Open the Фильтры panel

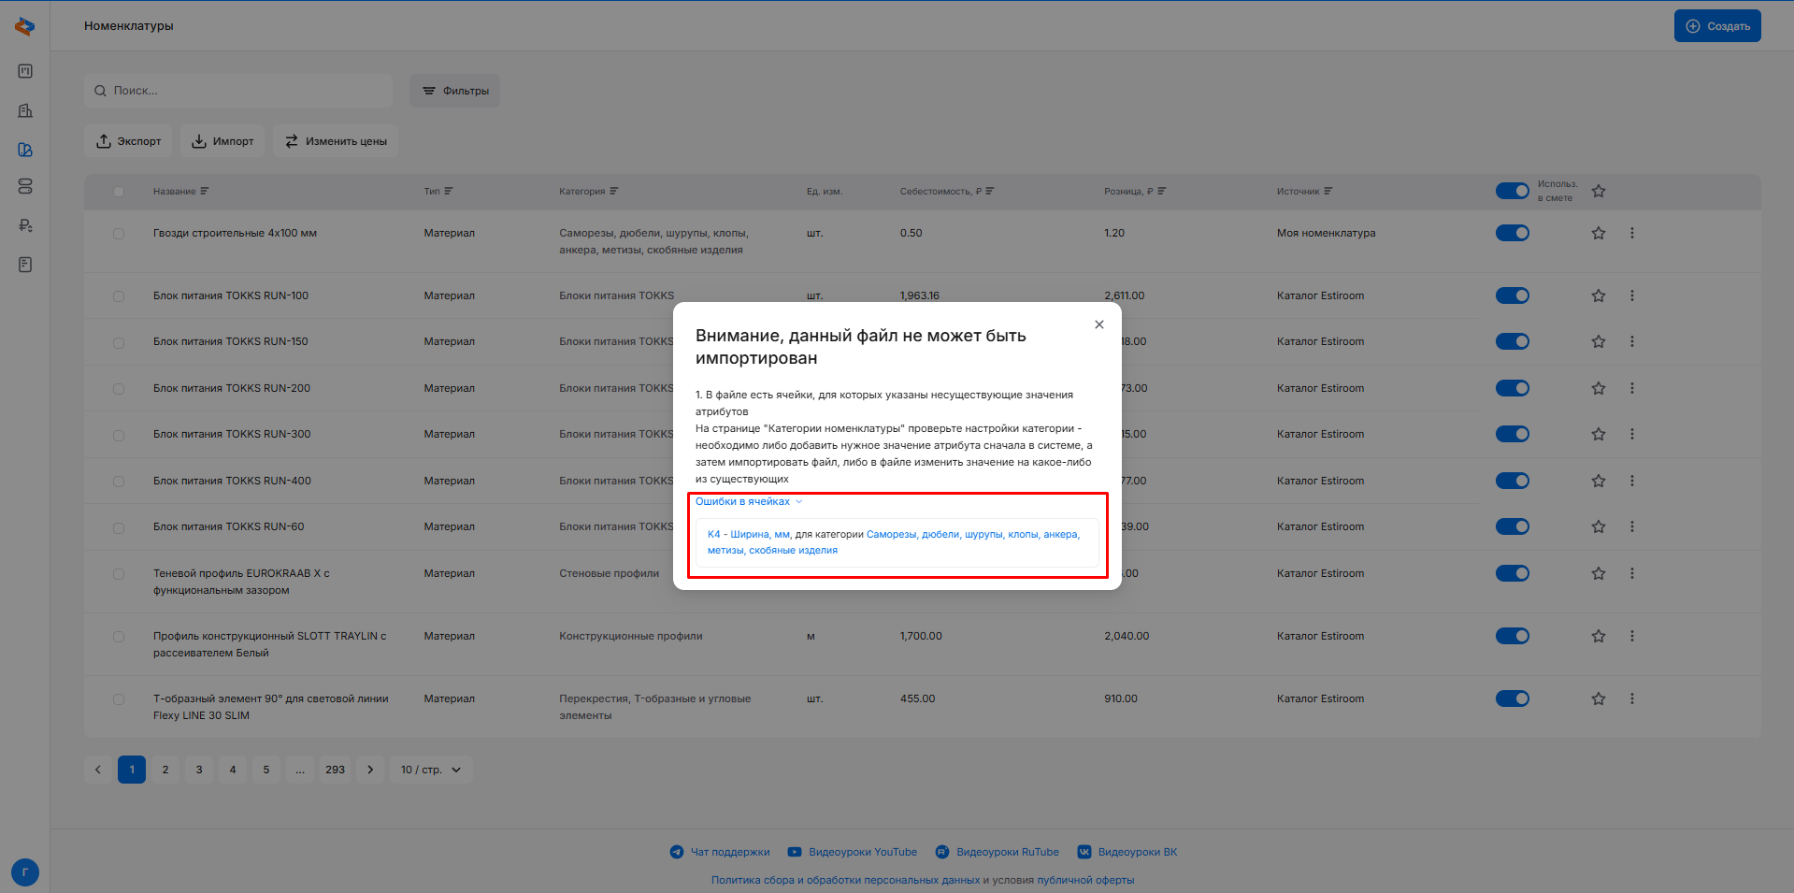(x=455, y=91)
